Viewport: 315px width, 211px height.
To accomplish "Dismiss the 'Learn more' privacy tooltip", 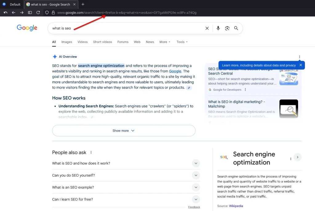I will point(301,65).
